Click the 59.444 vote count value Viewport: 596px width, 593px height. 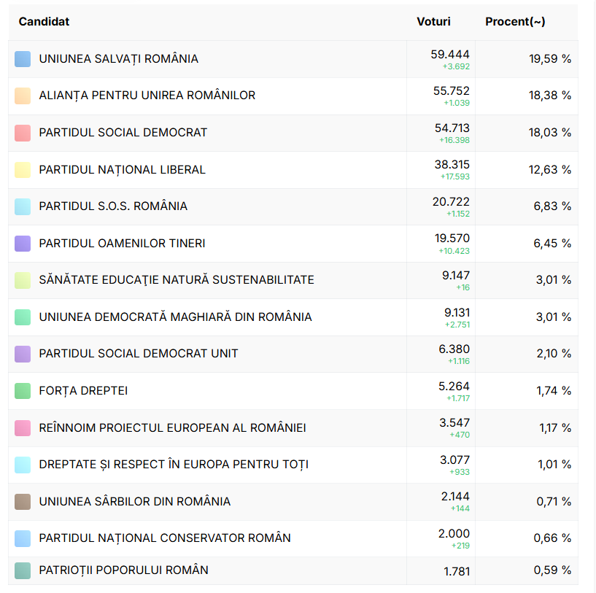point(450,55)
